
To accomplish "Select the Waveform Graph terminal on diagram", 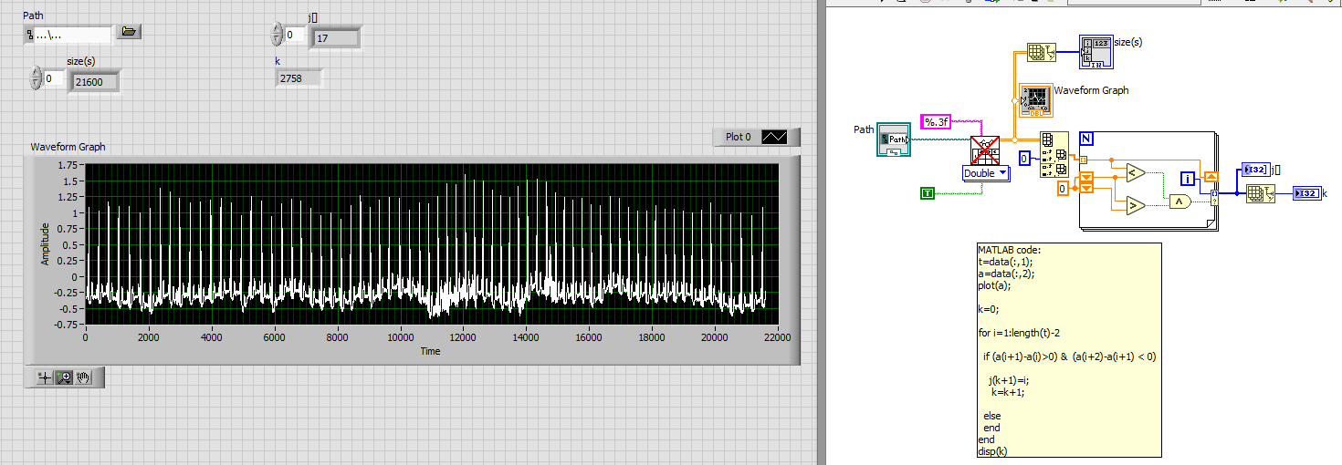I will (1035, 100).
